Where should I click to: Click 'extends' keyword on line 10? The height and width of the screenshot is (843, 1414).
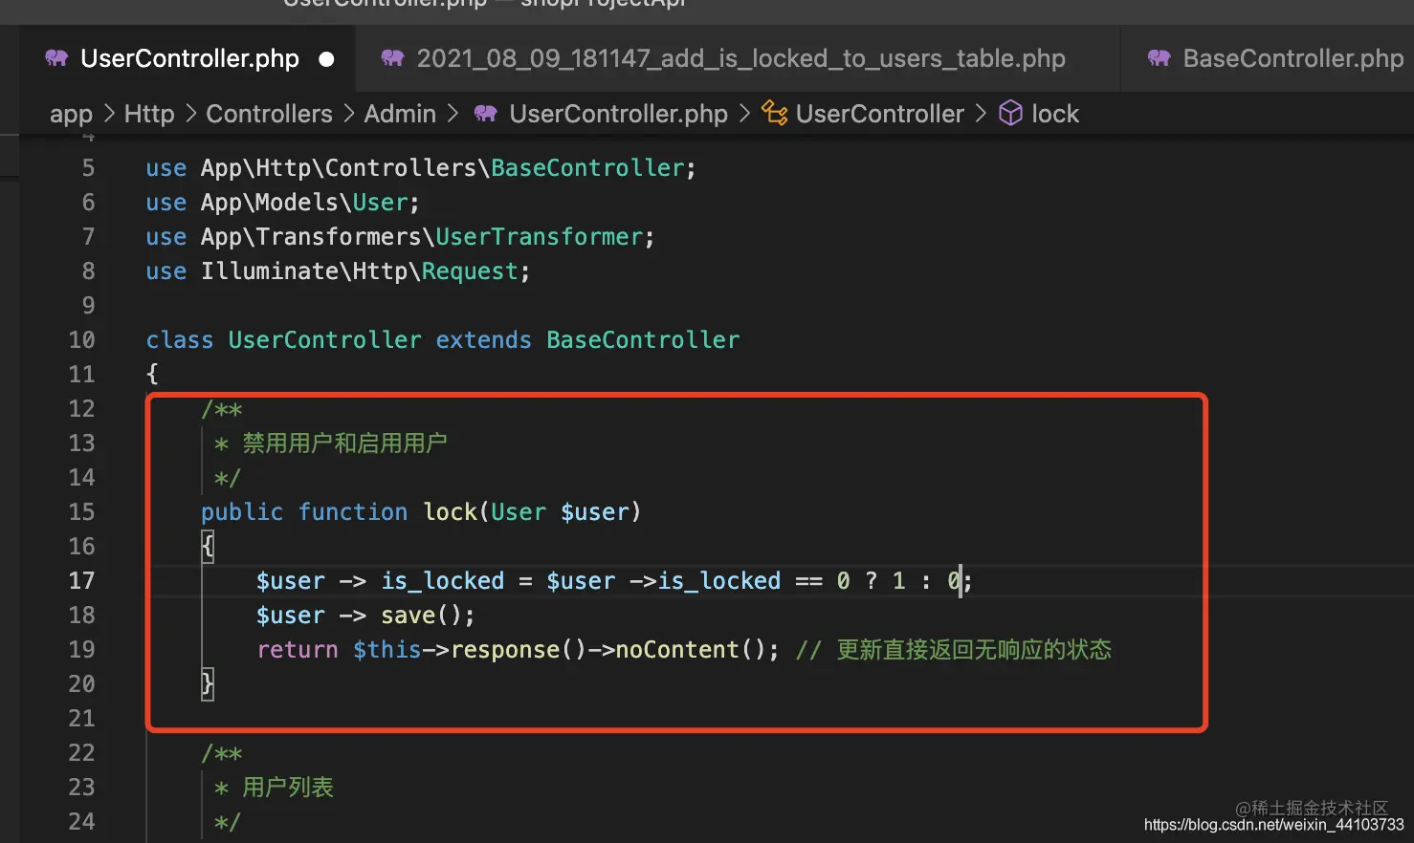click(x=483, y=340)
